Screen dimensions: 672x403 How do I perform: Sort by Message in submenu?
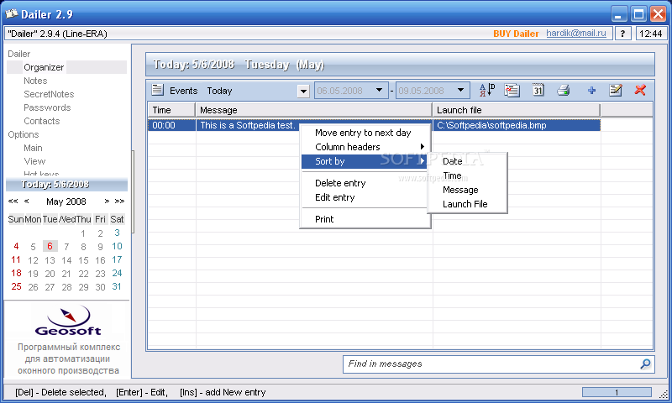[x=467, y=190]
